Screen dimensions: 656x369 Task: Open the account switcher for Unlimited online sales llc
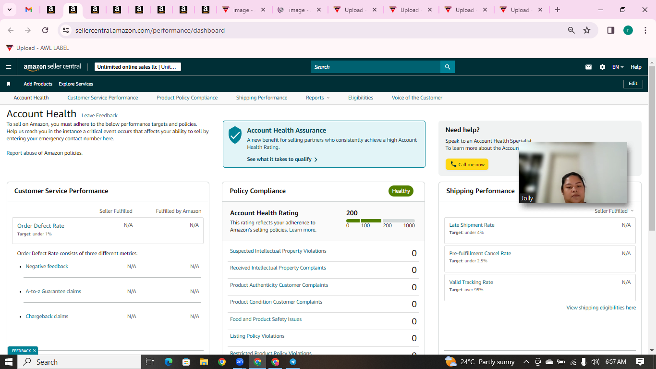(138, 67)
